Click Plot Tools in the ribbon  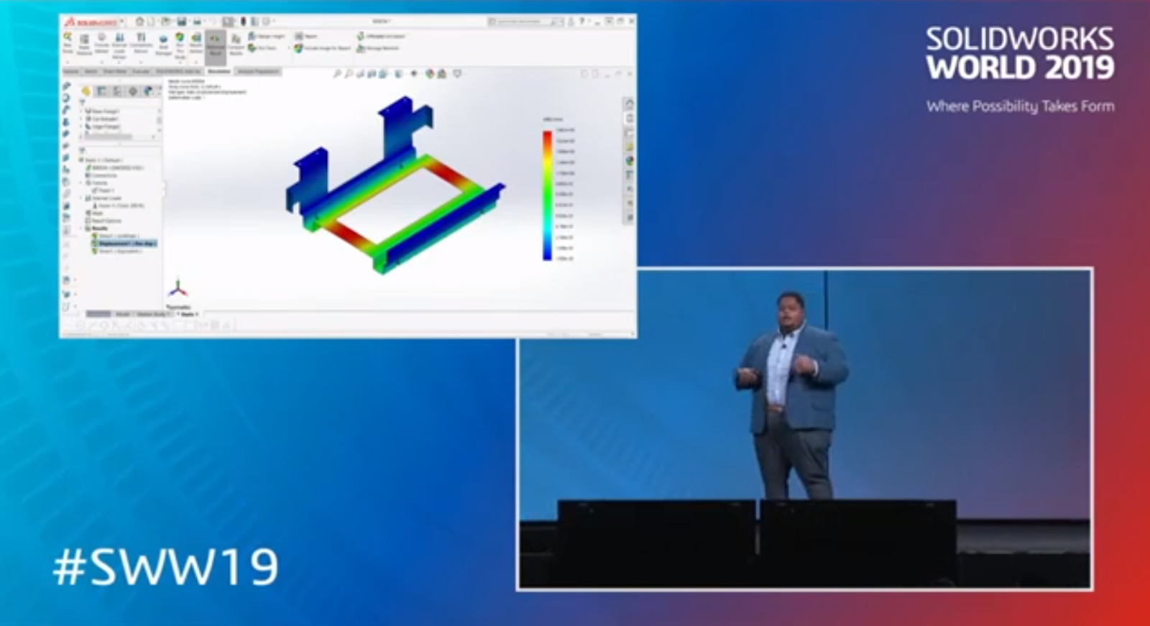263,48
